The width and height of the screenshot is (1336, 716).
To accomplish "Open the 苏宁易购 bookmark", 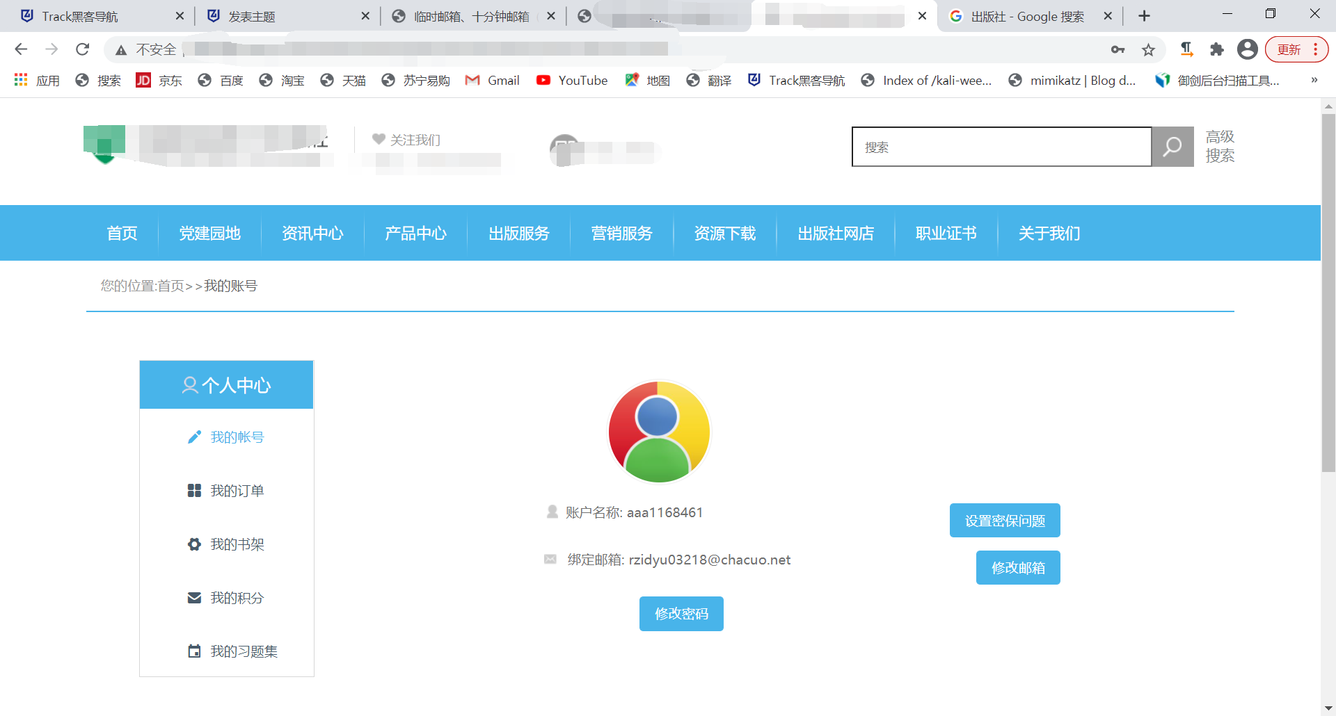I will click(415, 81).
